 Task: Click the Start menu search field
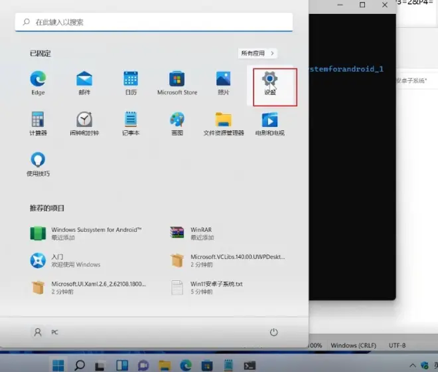pyautogui.click(x=154, y=22)
